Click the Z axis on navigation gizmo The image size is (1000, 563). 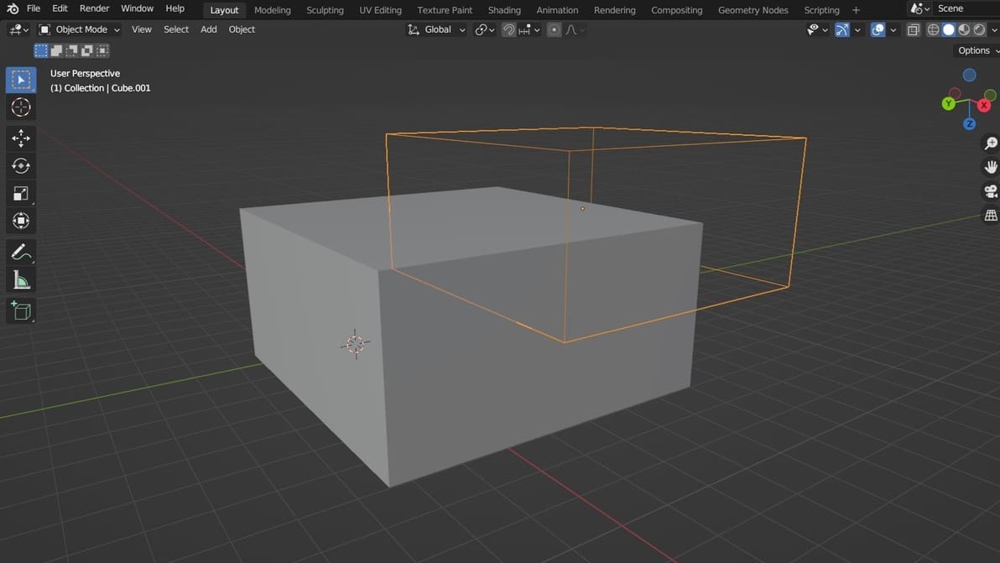click(x=969, y=123)
